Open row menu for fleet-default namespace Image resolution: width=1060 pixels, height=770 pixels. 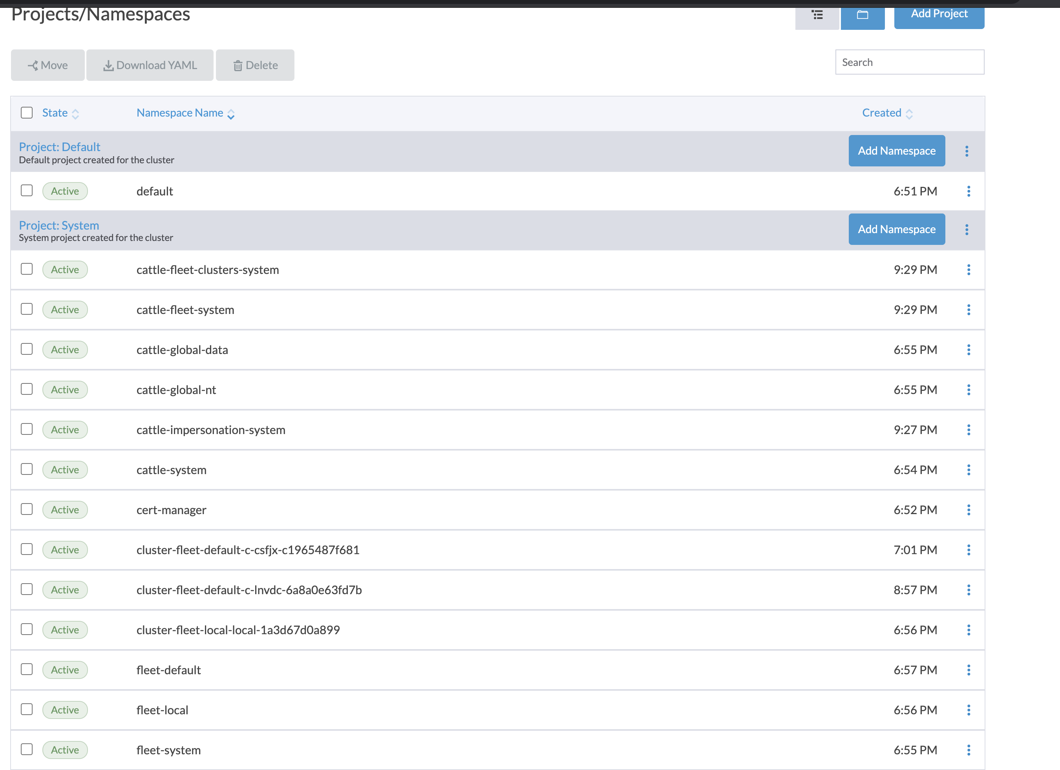tap(969, 670)
